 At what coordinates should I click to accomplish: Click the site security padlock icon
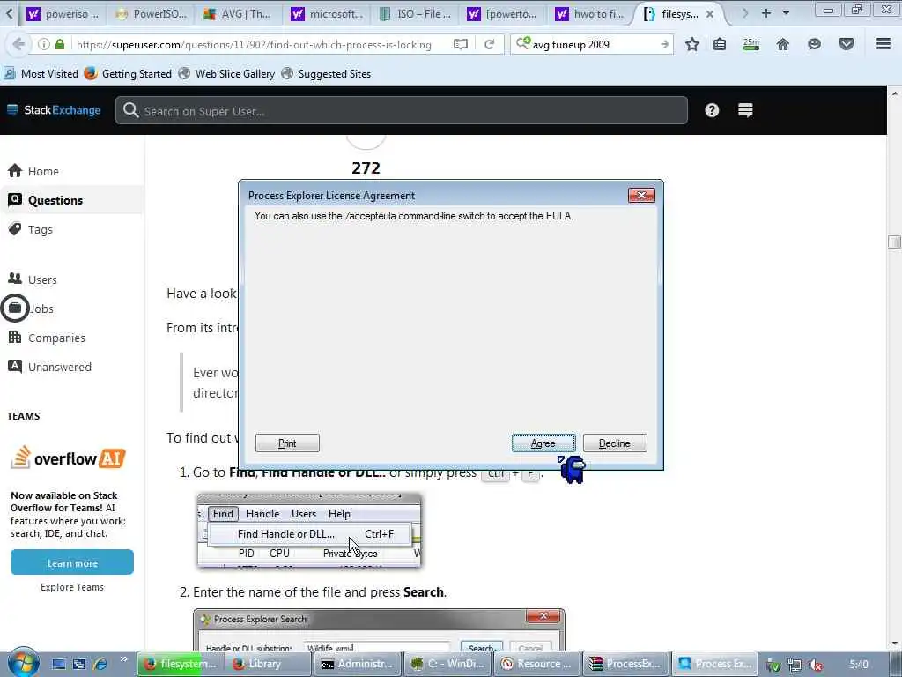pyautogui.click(x=60, y=44)
